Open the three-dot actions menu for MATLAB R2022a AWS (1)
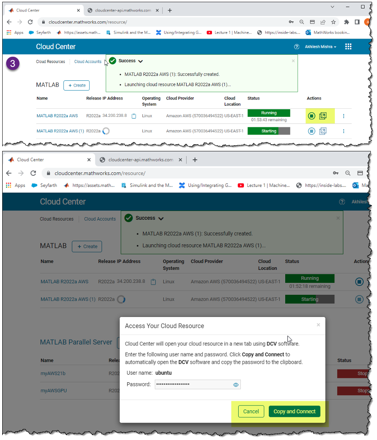 (x=343, y=131)
